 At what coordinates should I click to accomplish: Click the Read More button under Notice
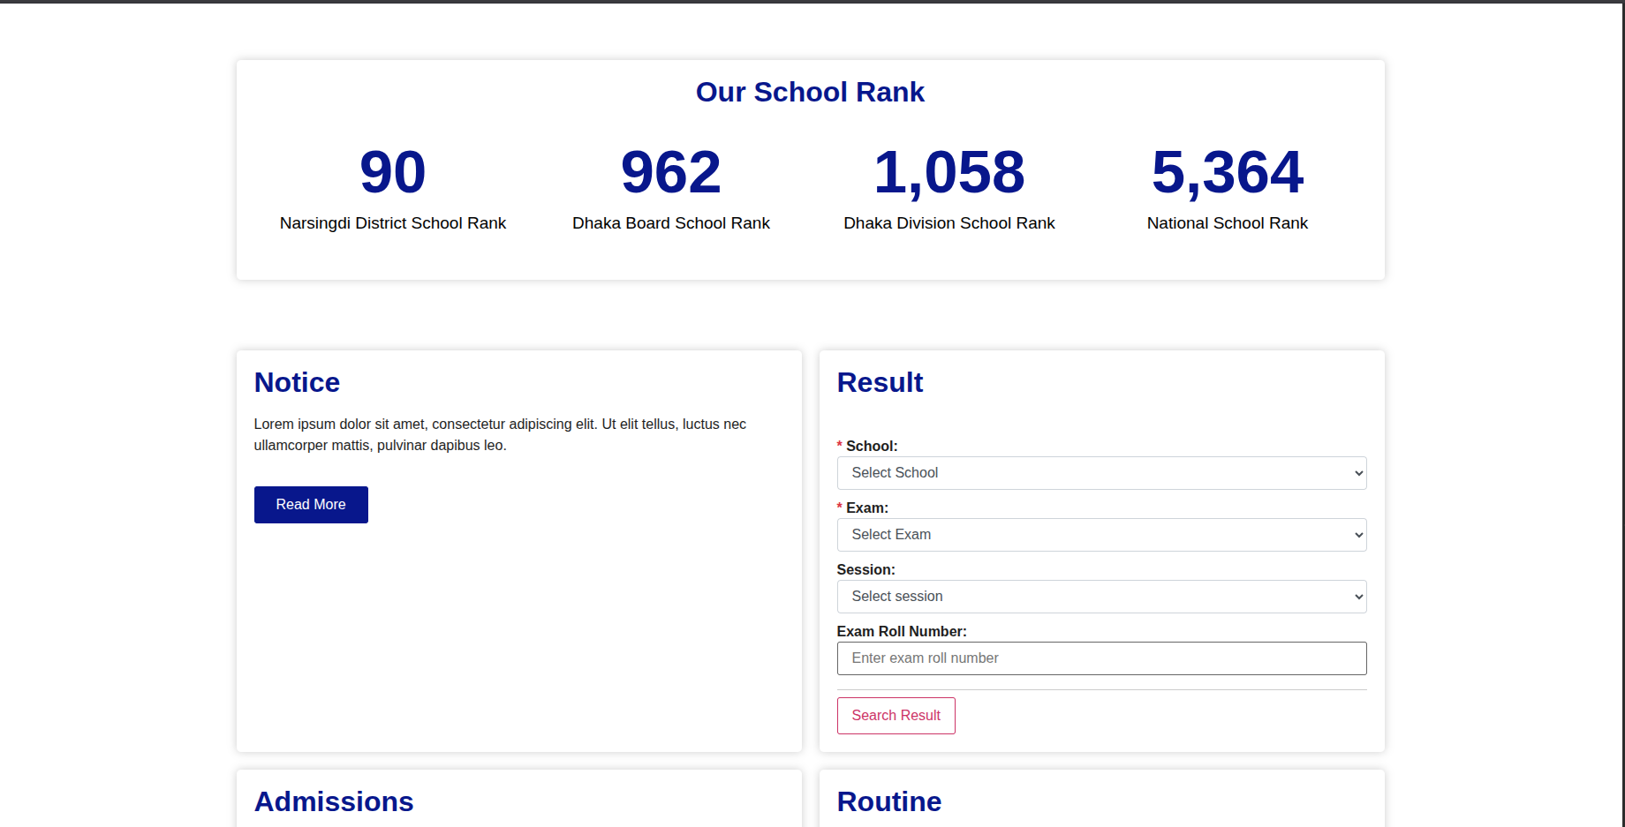pos(311,505)
